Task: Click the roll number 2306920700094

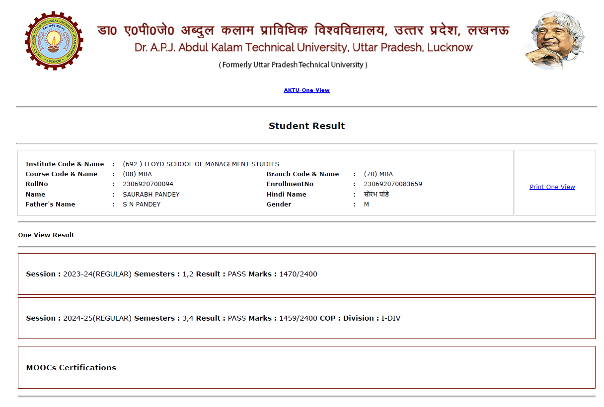Action: tap(148, 184)
